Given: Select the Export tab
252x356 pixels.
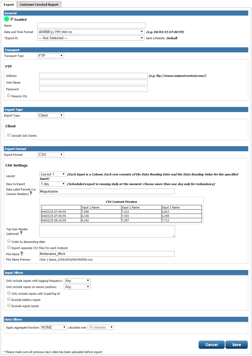Looking at the screenshot, I should pyautogui.click(x=9, y=5).
